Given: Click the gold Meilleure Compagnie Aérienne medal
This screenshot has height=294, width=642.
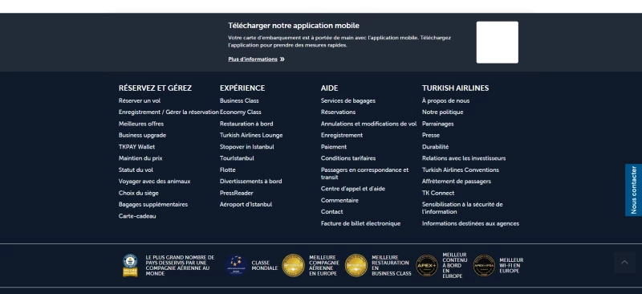Looking at the screenshot, I should [294, 265].
